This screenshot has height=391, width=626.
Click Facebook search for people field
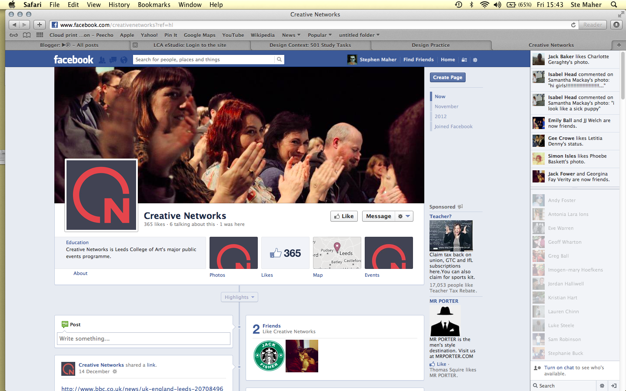point(204,60)
